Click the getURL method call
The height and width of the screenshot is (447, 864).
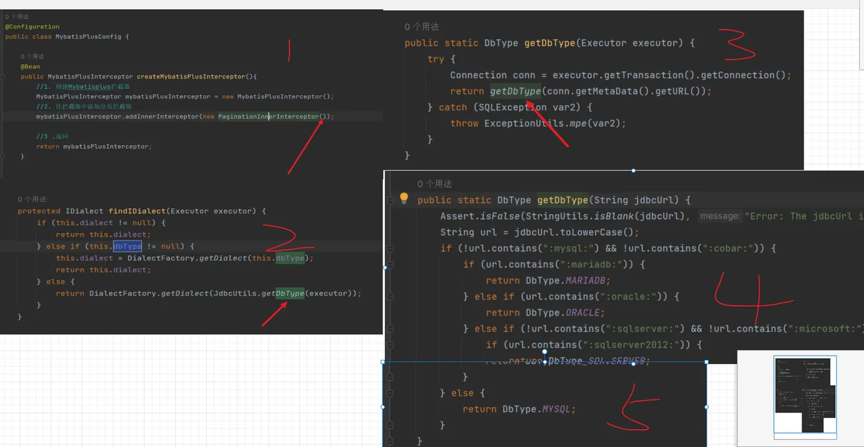672,91
